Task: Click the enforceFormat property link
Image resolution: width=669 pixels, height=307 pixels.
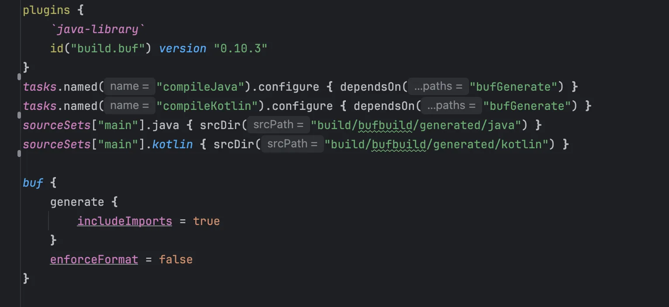Action: pyautogui.click(x=94, y=259)
